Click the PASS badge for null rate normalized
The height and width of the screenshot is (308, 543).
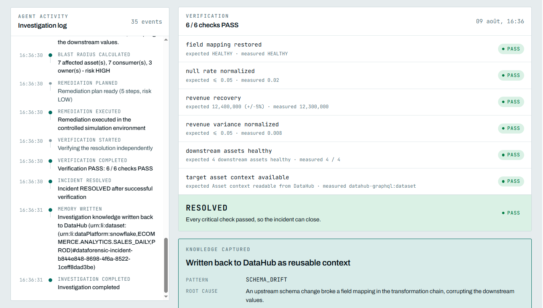511,75
